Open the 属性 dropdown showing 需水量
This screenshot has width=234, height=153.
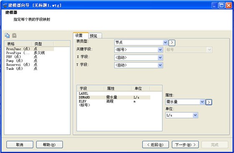point(185,102)
